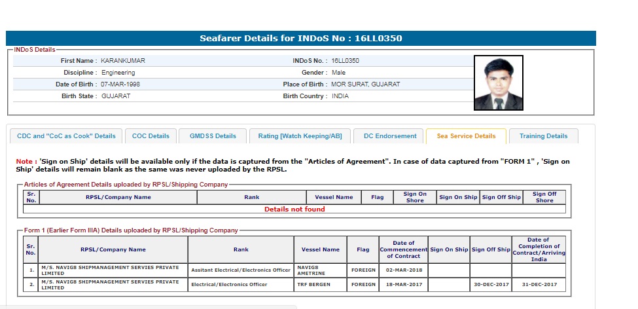Click the INDoS No. value 16LL0350

pyautogui.click(x=345, y=61)
